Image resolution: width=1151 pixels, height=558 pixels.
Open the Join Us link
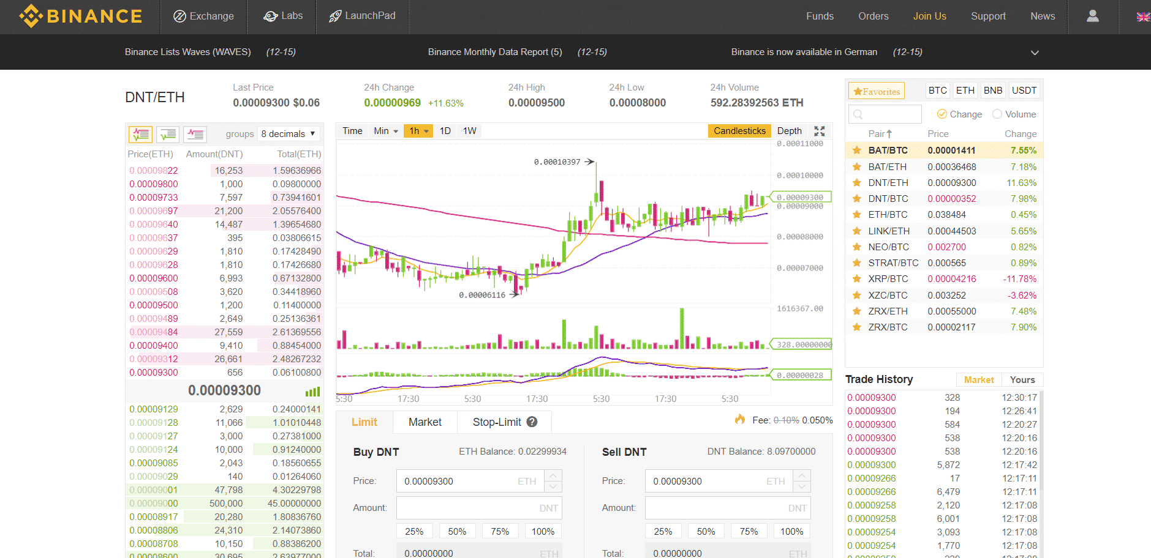point(929,16)
